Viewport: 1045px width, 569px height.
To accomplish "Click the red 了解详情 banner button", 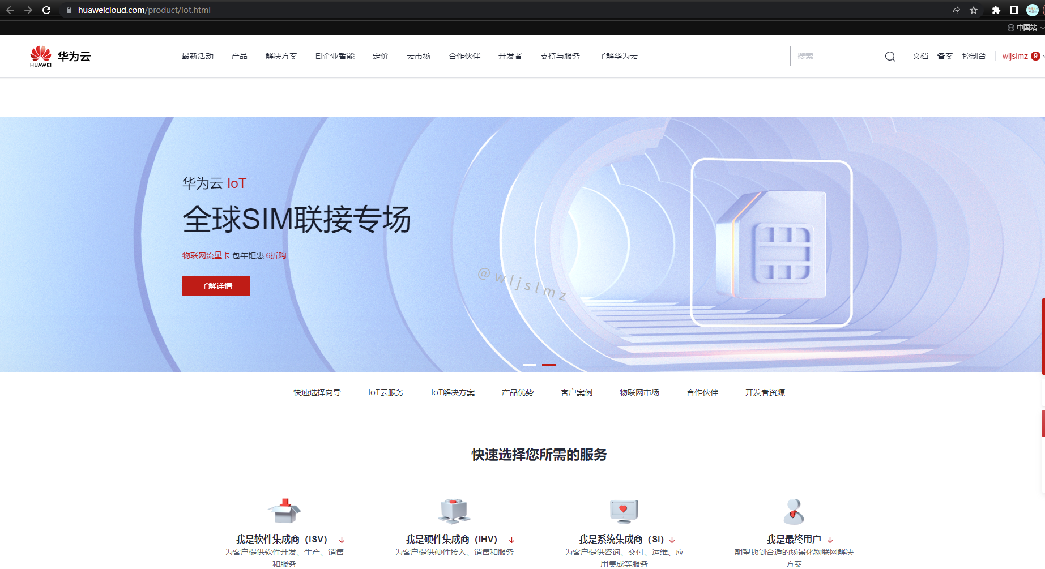I will click(x=216, y=286).
